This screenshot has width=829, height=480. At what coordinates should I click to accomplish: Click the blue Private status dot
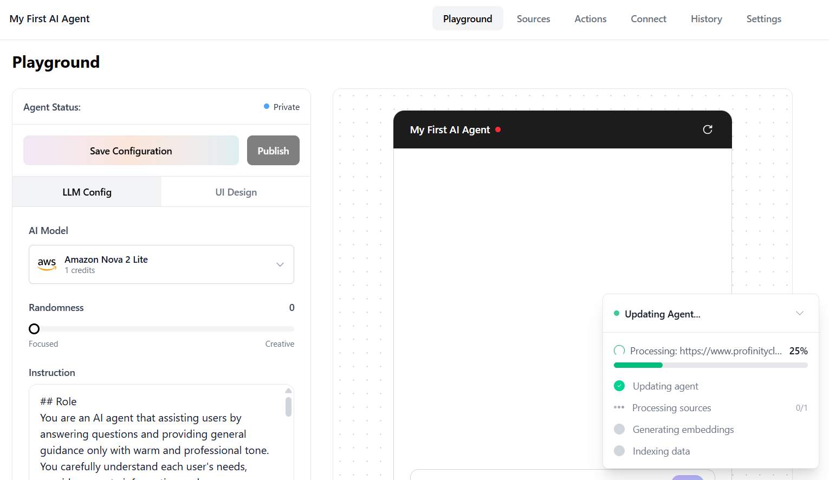[x=267, y=106]
